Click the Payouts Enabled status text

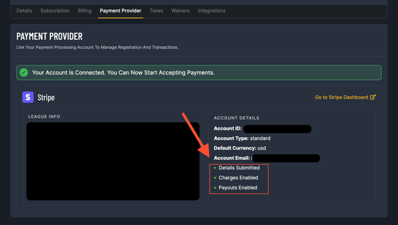click(x=238, y=188)
